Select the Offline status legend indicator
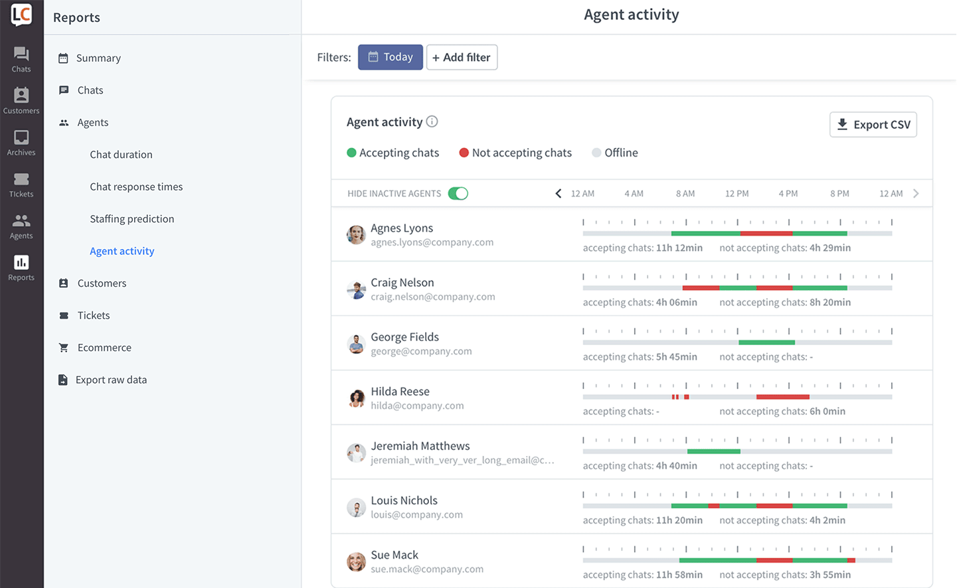957x588 pixels. 596,153
